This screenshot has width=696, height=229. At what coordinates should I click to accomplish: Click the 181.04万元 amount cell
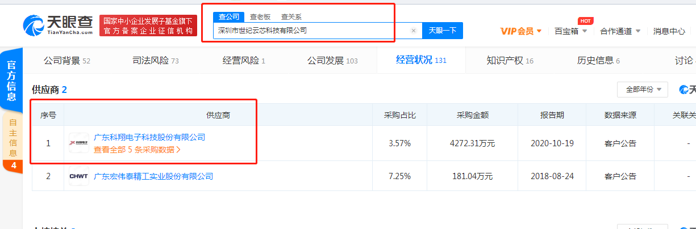coord(473,176)
